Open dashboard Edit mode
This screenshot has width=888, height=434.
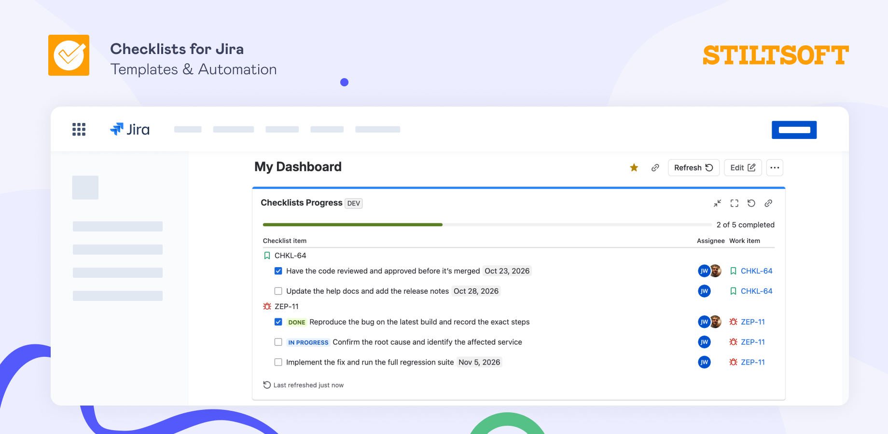743,167
